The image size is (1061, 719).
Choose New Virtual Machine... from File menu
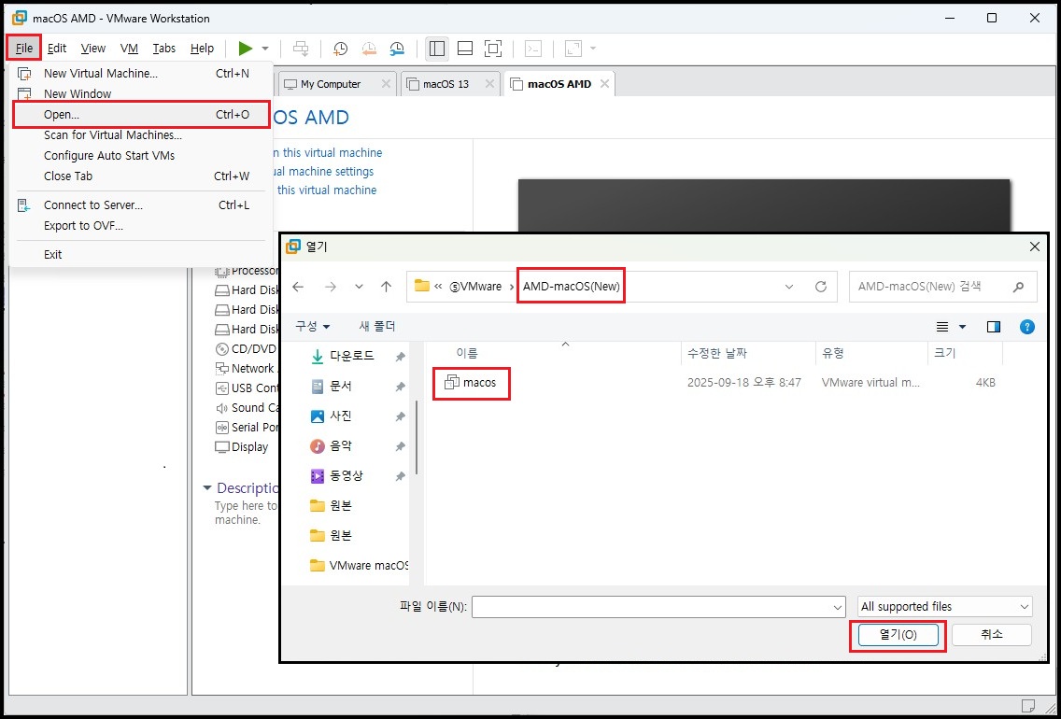141,73
